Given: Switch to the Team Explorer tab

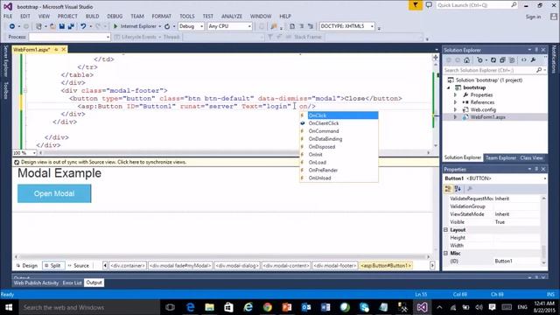Looking at the screenshot, I should click(500, 157).
